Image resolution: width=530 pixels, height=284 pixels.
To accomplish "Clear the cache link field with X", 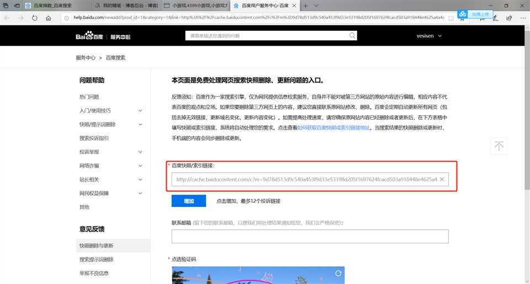I will pyautogui.click(x=442, y=179).
